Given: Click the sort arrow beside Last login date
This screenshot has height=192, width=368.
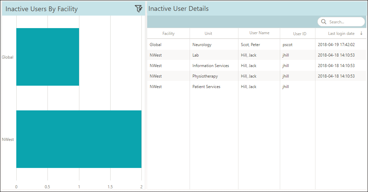Looking at the screenshot, I should click(361, 33).
